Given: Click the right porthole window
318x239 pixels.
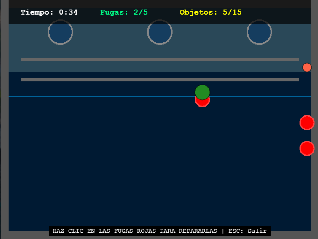Looking at the screenshot, I should click(x=259, y=32).
